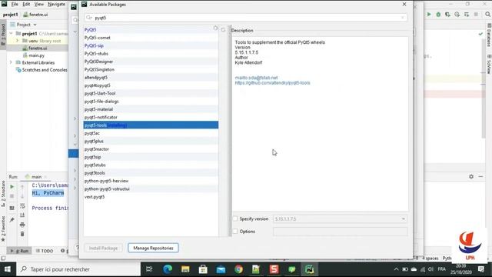Select PyQt5-stubs package
This screenshot has height=277, width=492.
(x=151, y=54)
